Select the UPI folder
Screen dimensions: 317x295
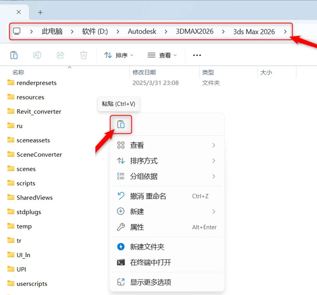(17, 269)
